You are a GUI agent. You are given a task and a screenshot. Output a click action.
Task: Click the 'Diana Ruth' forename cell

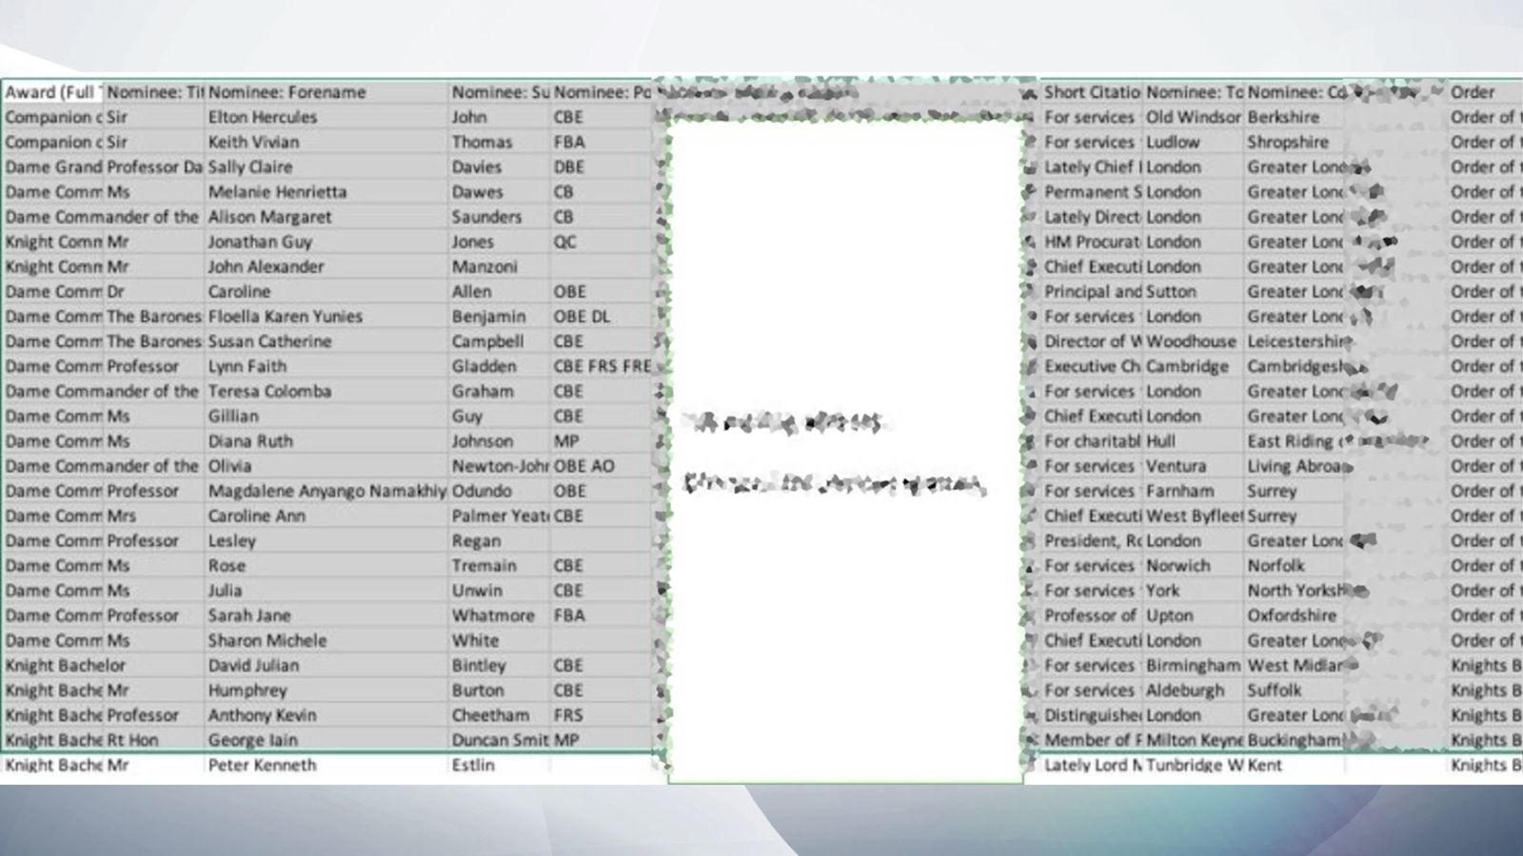tap(326, 440)
